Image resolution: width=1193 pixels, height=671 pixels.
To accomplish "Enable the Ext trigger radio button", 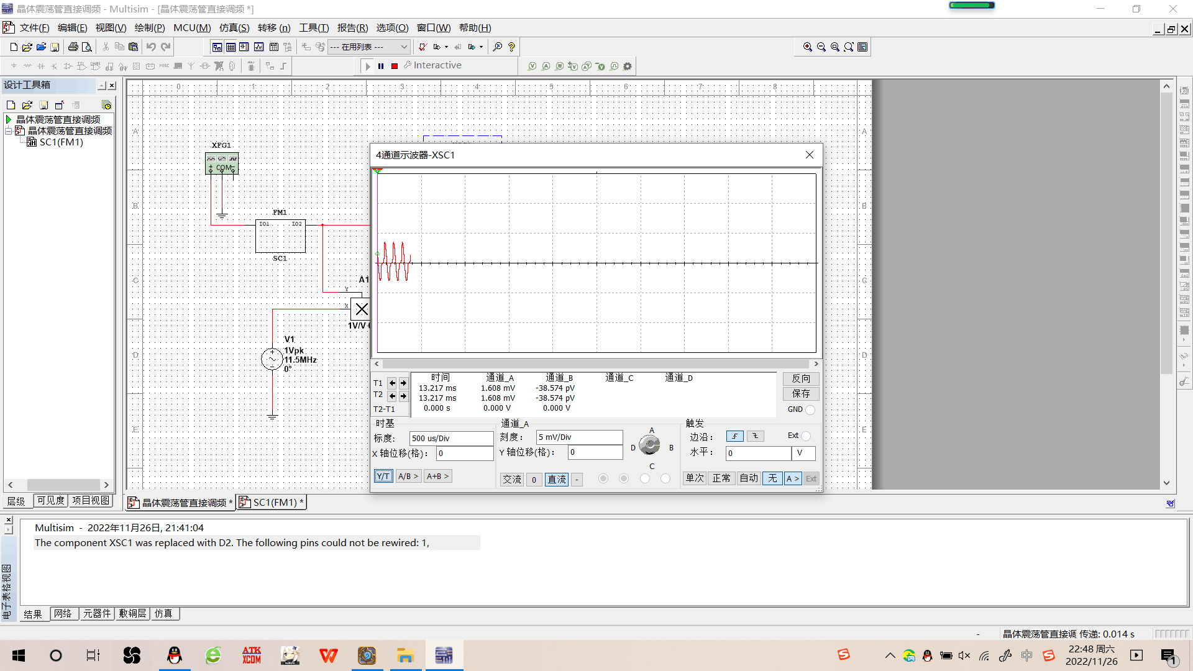I will (x=806, y=436).
